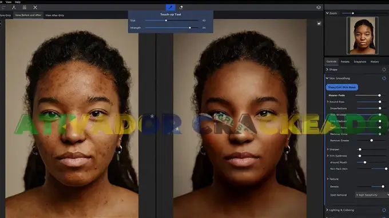Click the grid-style icon beside the face icon
Screen dimensions: 389x218
[x=24, y=7]
